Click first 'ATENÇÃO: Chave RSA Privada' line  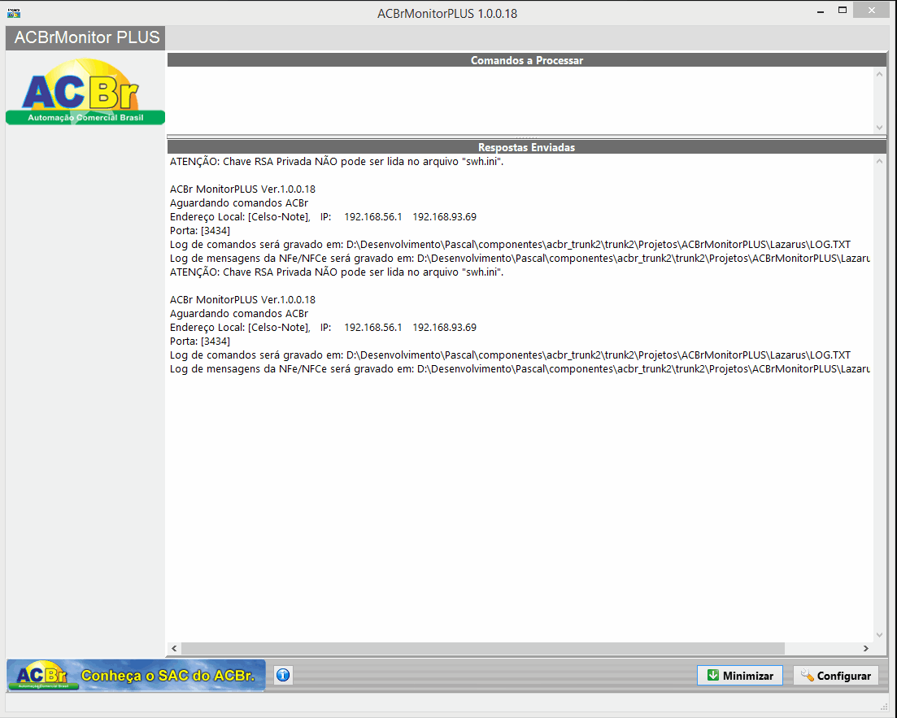pos(337,161)
